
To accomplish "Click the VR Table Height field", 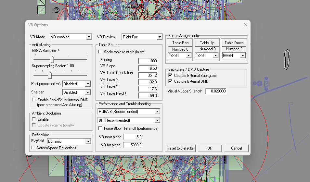I will click(x=148, y=96).
